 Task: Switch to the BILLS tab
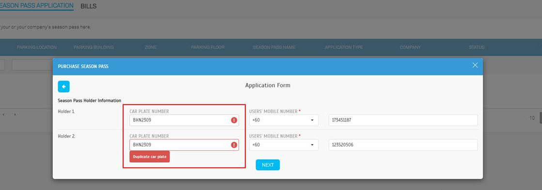pyautogui.click(x=89, y=6)
